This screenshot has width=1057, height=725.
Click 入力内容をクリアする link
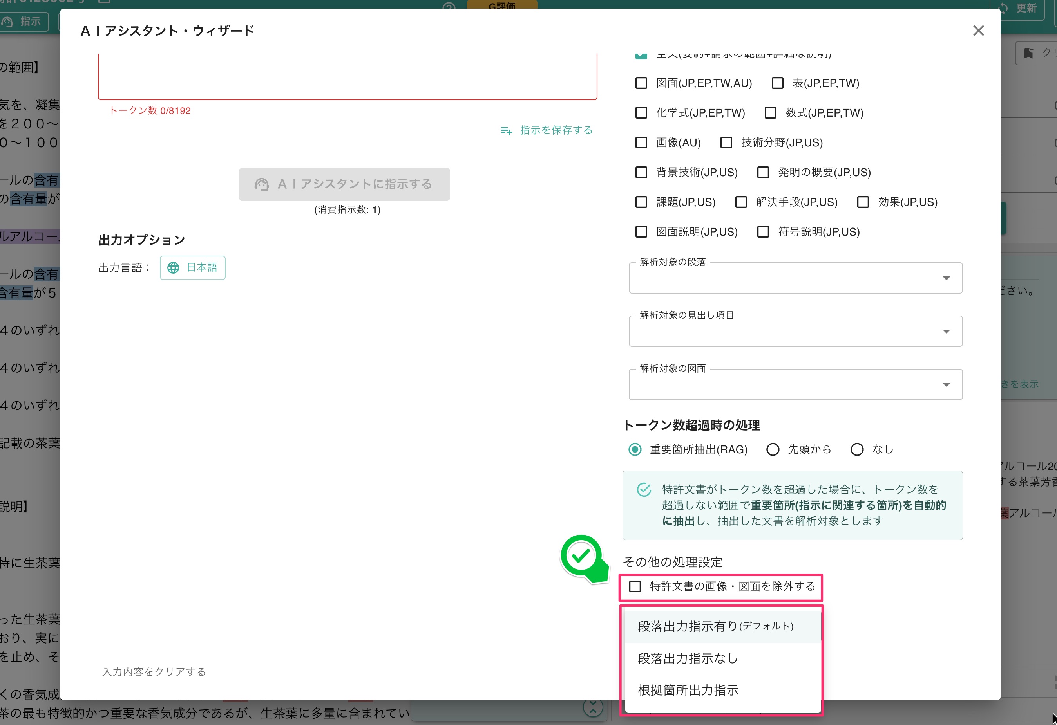click(x=154, y=672)
